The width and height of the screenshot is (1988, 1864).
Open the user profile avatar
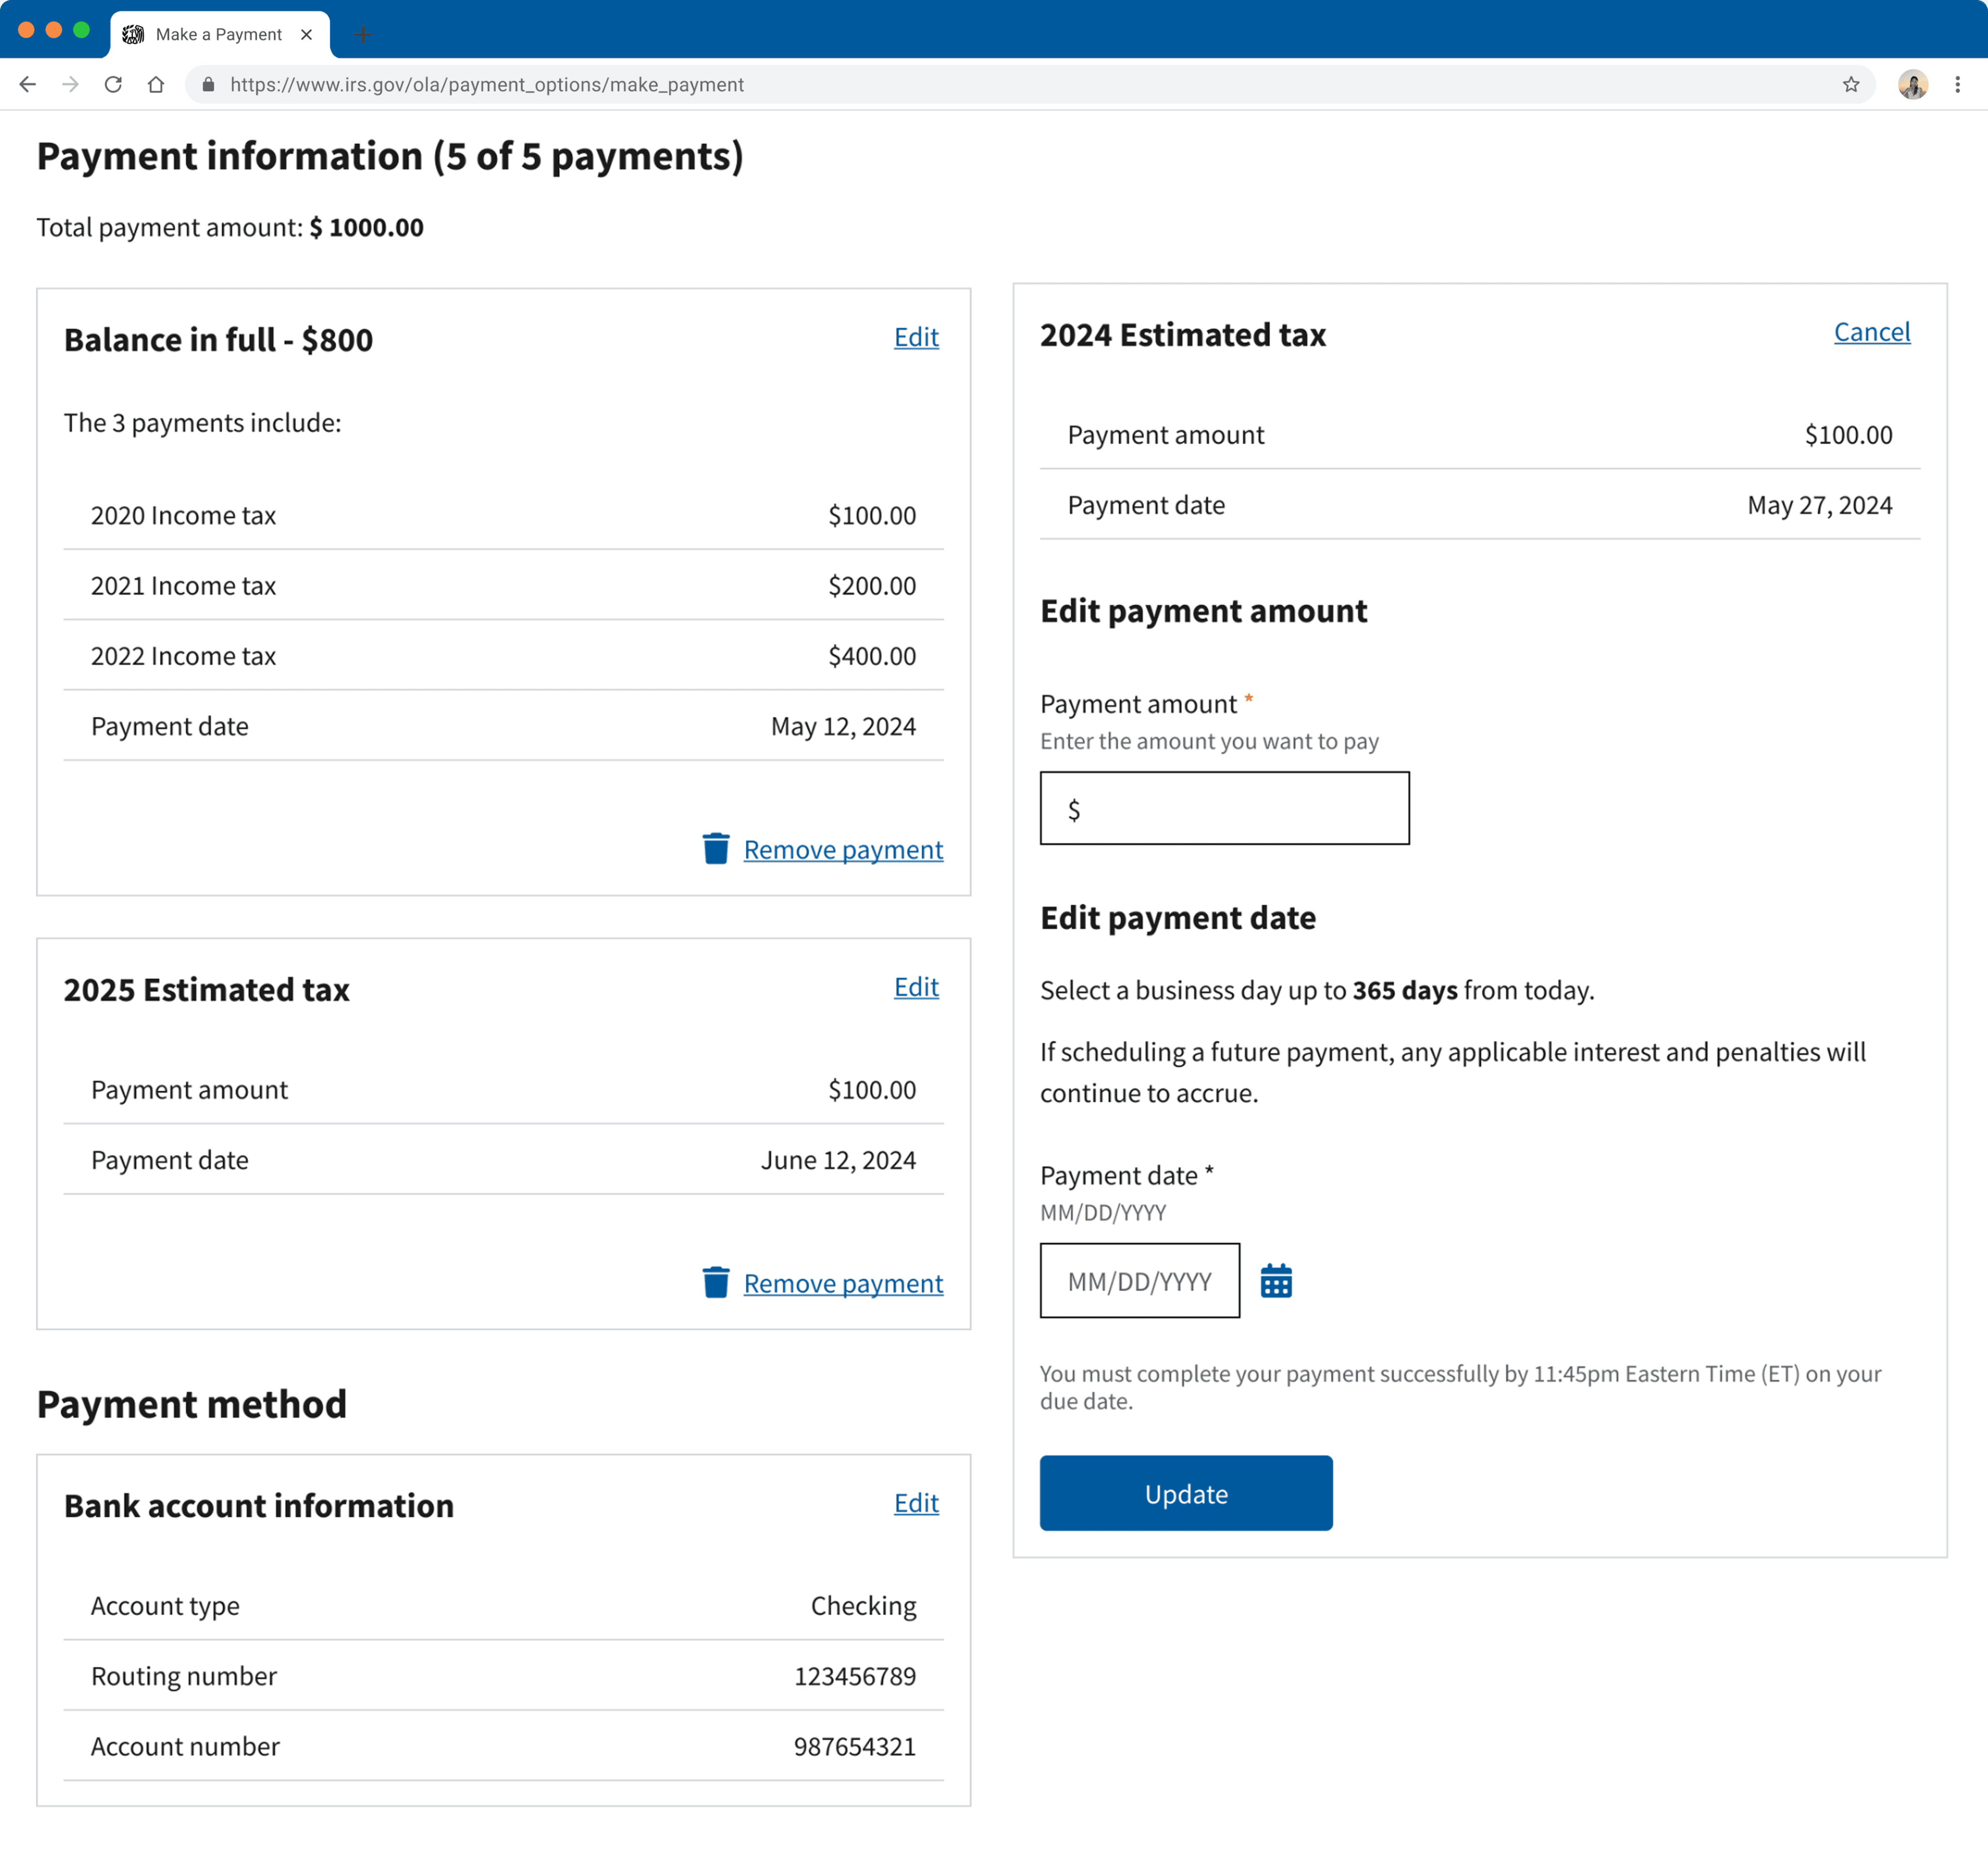pos(1912,85)
